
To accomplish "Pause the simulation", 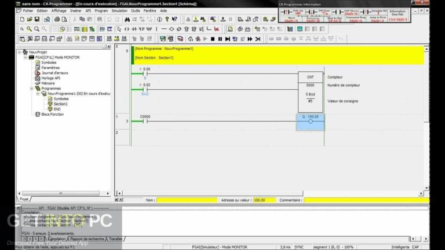I will pos(220,39).
